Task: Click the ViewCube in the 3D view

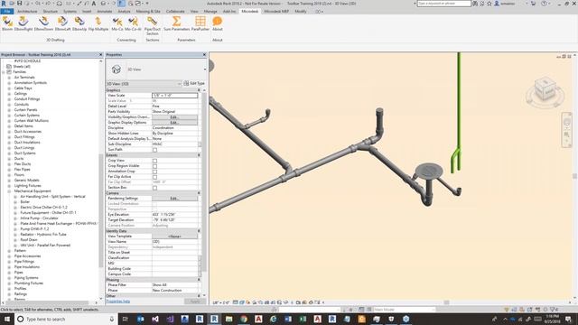Action: click(545, 89)
